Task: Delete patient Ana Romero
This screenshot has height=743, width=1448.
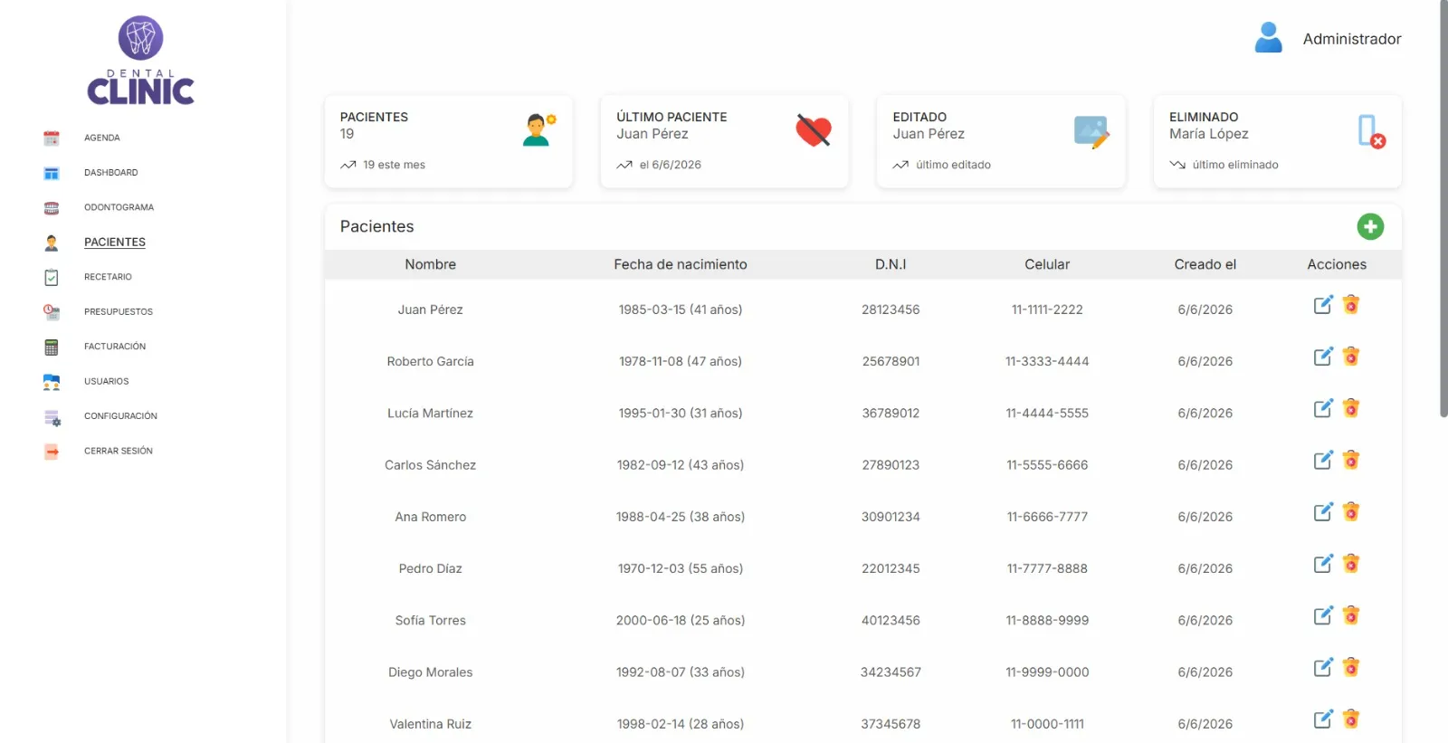Action: pyautogui.click(x=1351, y=512)
